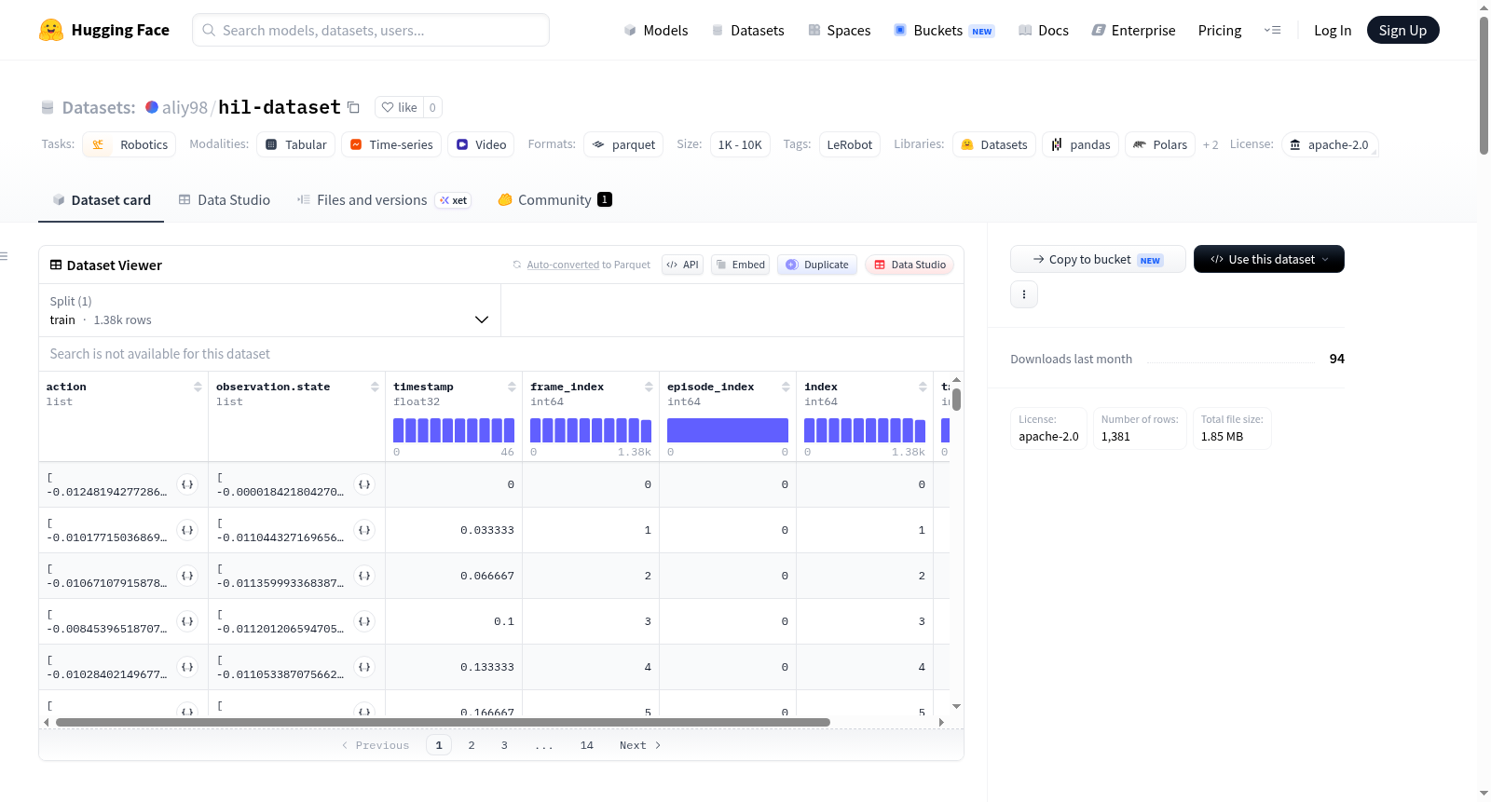Focus the search models, datasets, users field

coord(371,30)
